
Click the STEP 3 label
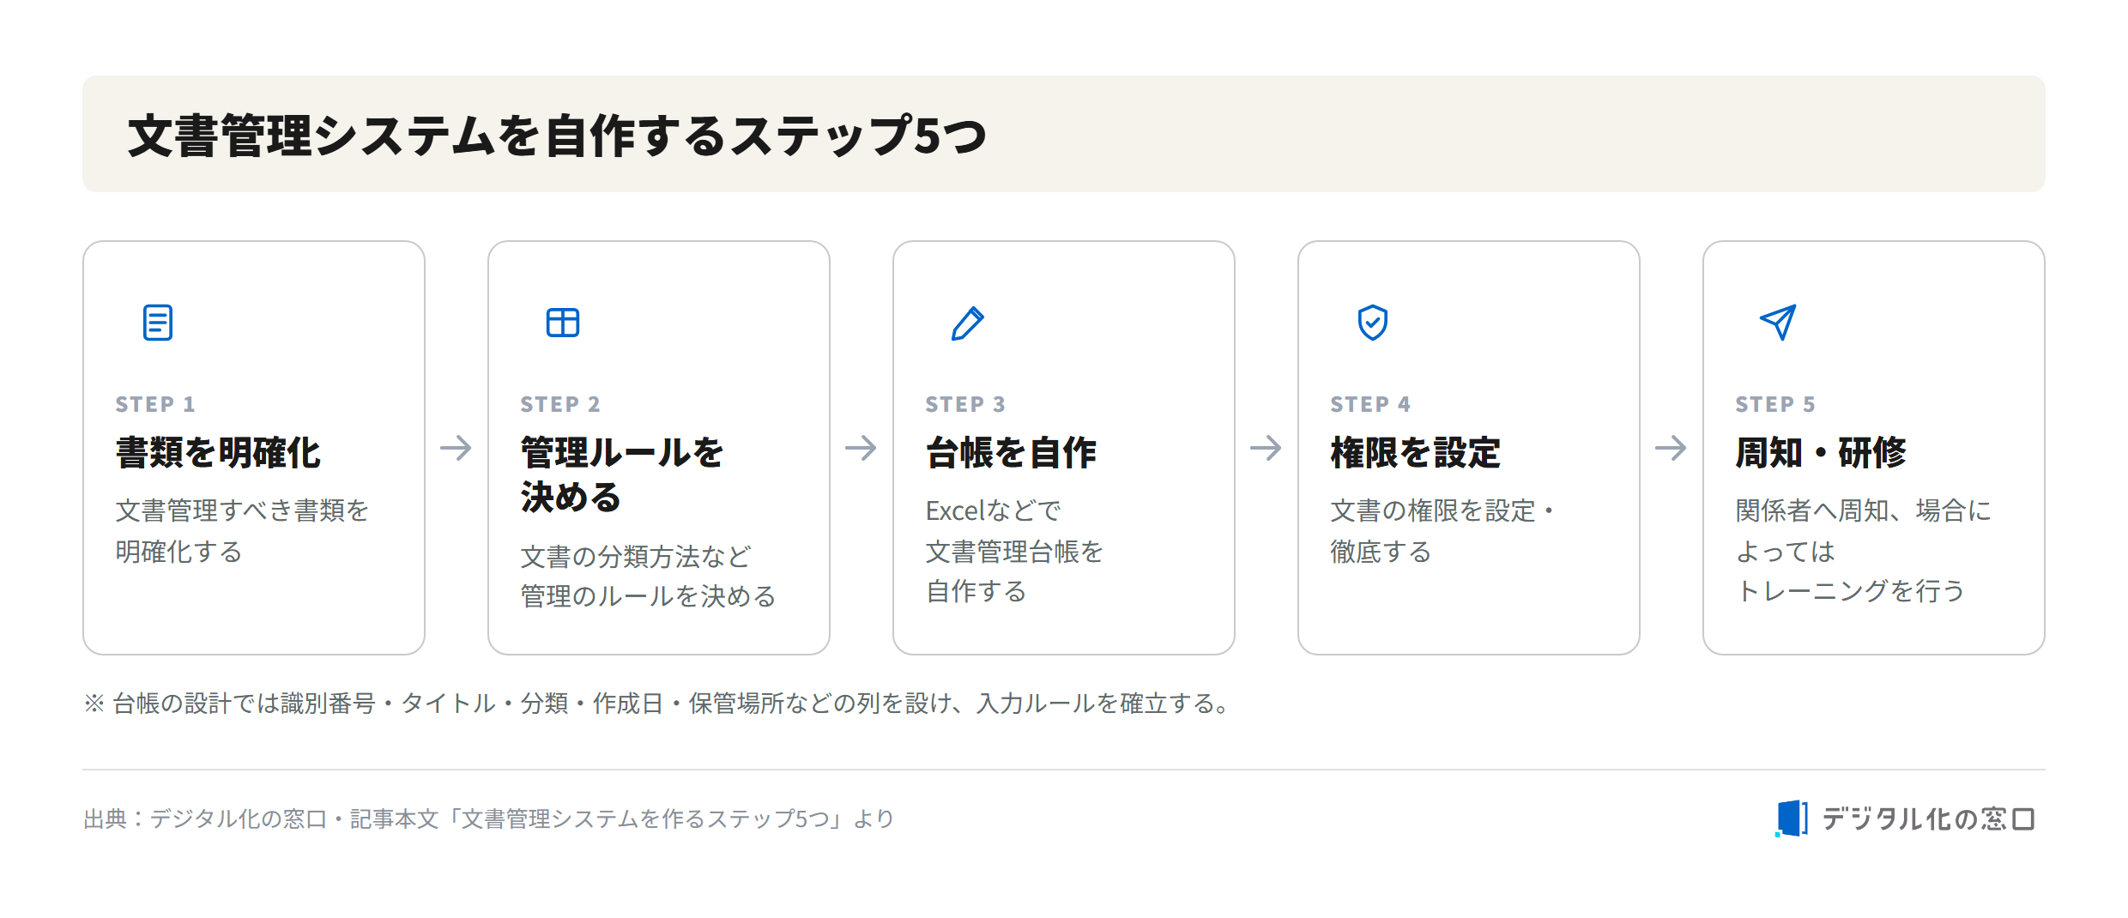point(964,404)
